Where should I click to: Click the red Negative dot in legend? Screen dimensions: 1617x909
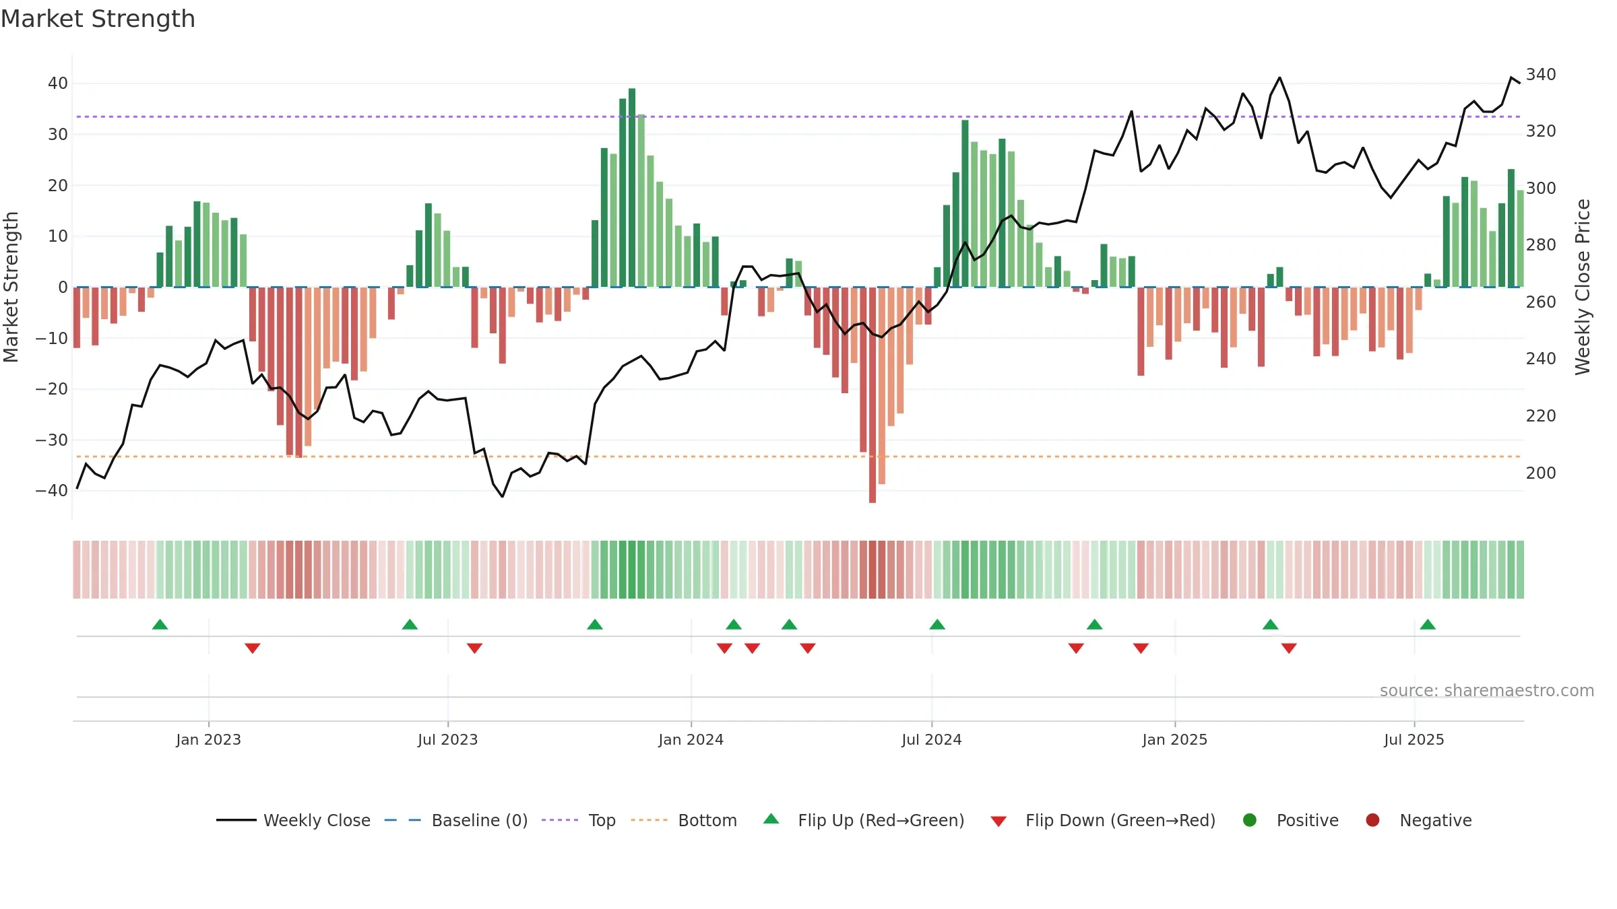tap(1372, 820)
